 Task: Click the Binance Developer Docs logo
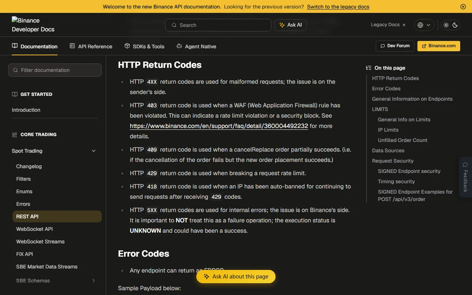pos(33,25)
